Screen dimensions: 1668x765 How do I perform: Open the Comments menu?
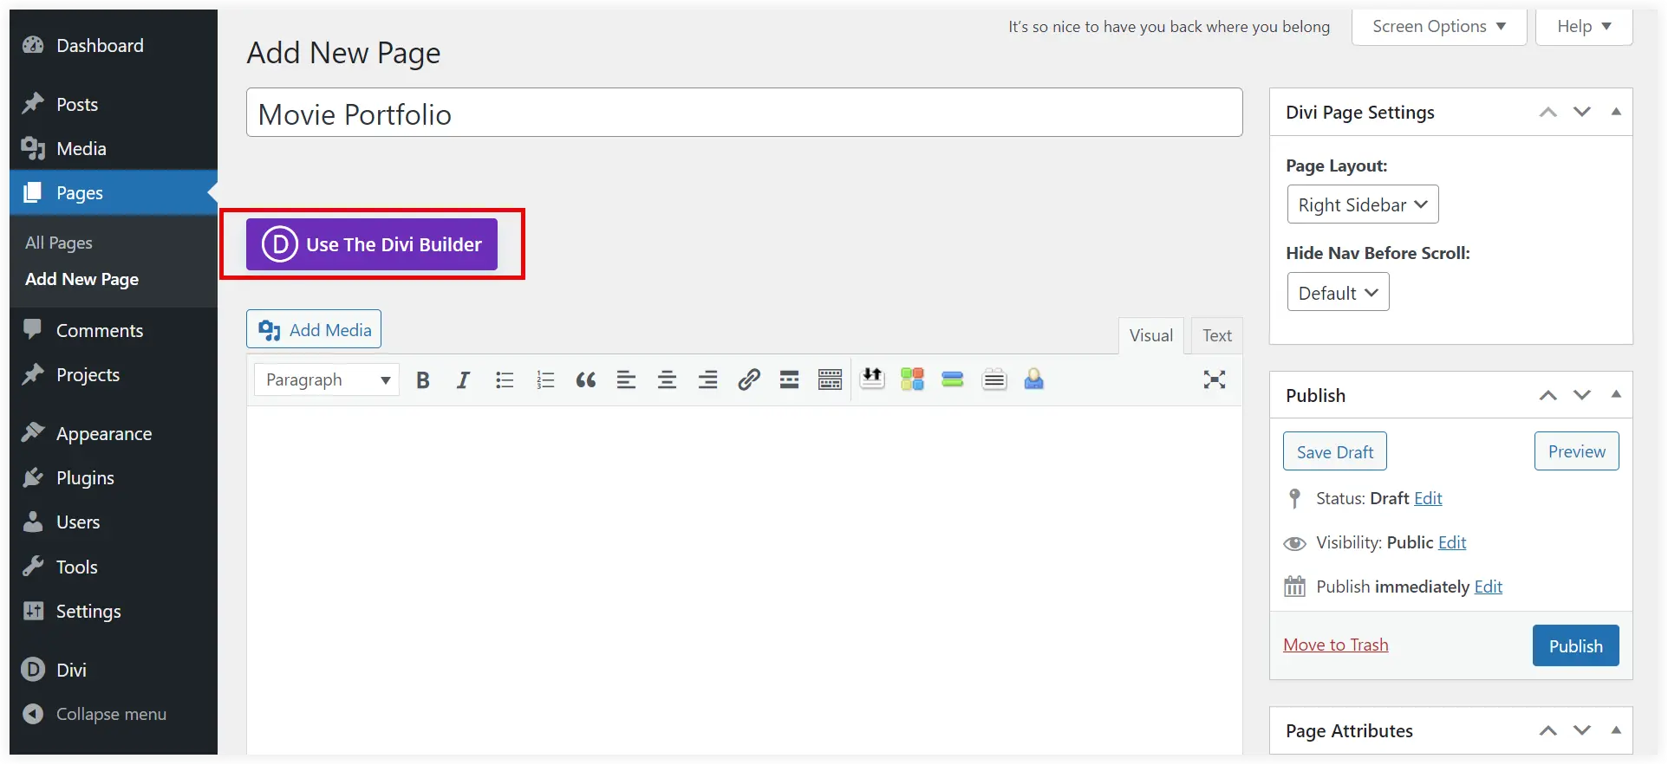[x=114, y=331]
